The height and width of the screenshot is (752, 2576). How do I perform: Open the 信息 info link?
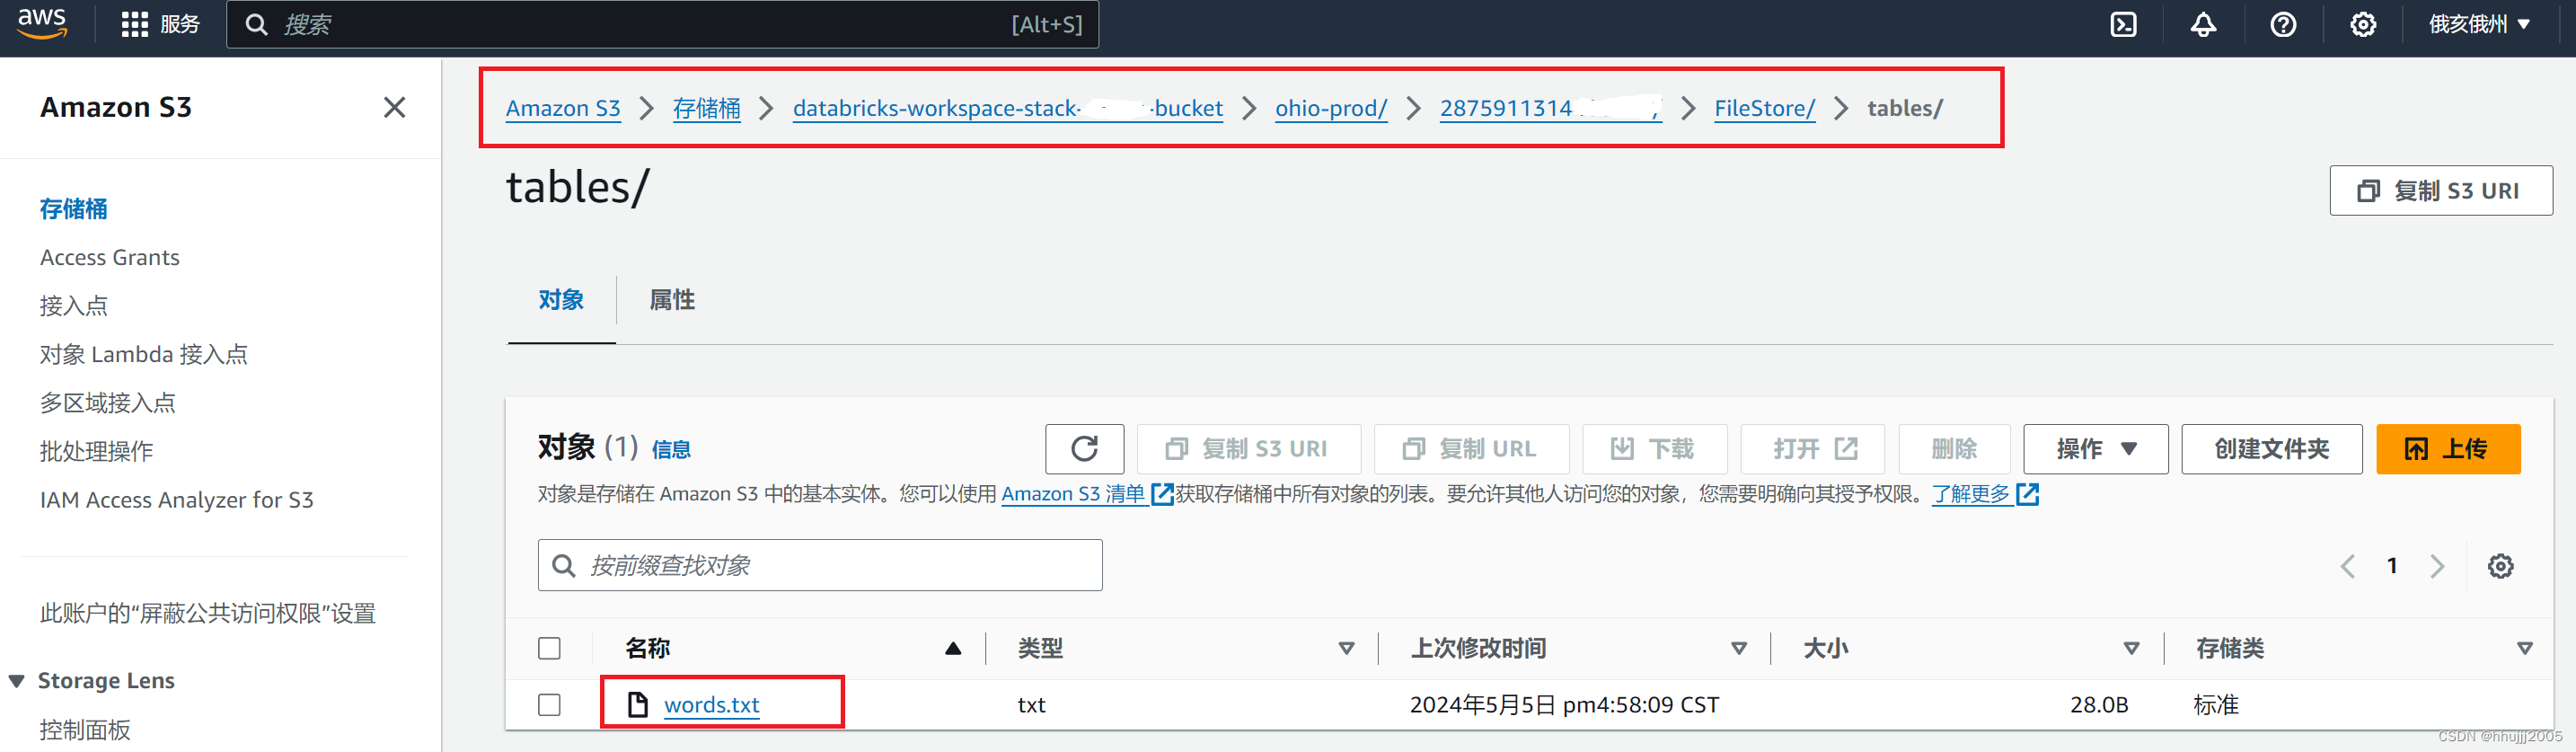pyautogui.click(x=671, y=450)
